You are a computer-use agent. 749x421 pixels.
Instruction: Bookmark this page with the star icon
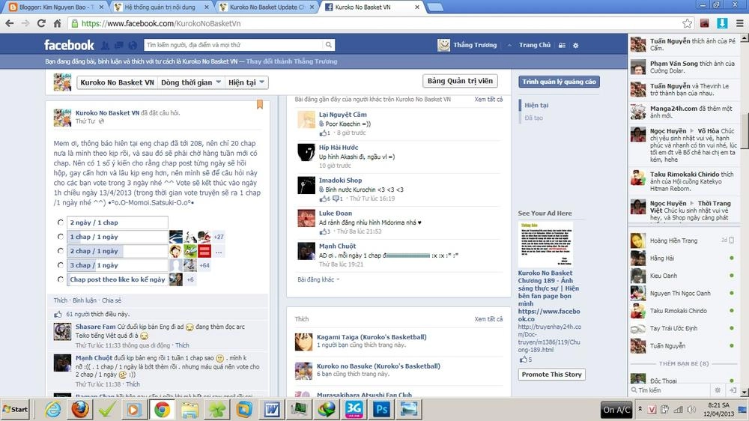click(687, 23)
